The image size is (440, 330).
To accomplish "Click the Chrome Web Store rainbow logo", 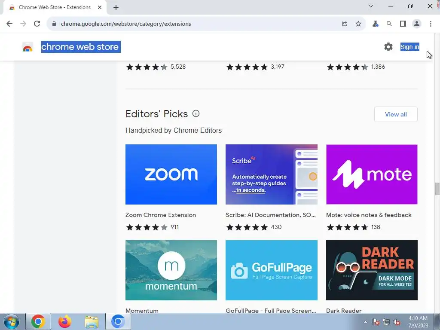I will 27,47.
